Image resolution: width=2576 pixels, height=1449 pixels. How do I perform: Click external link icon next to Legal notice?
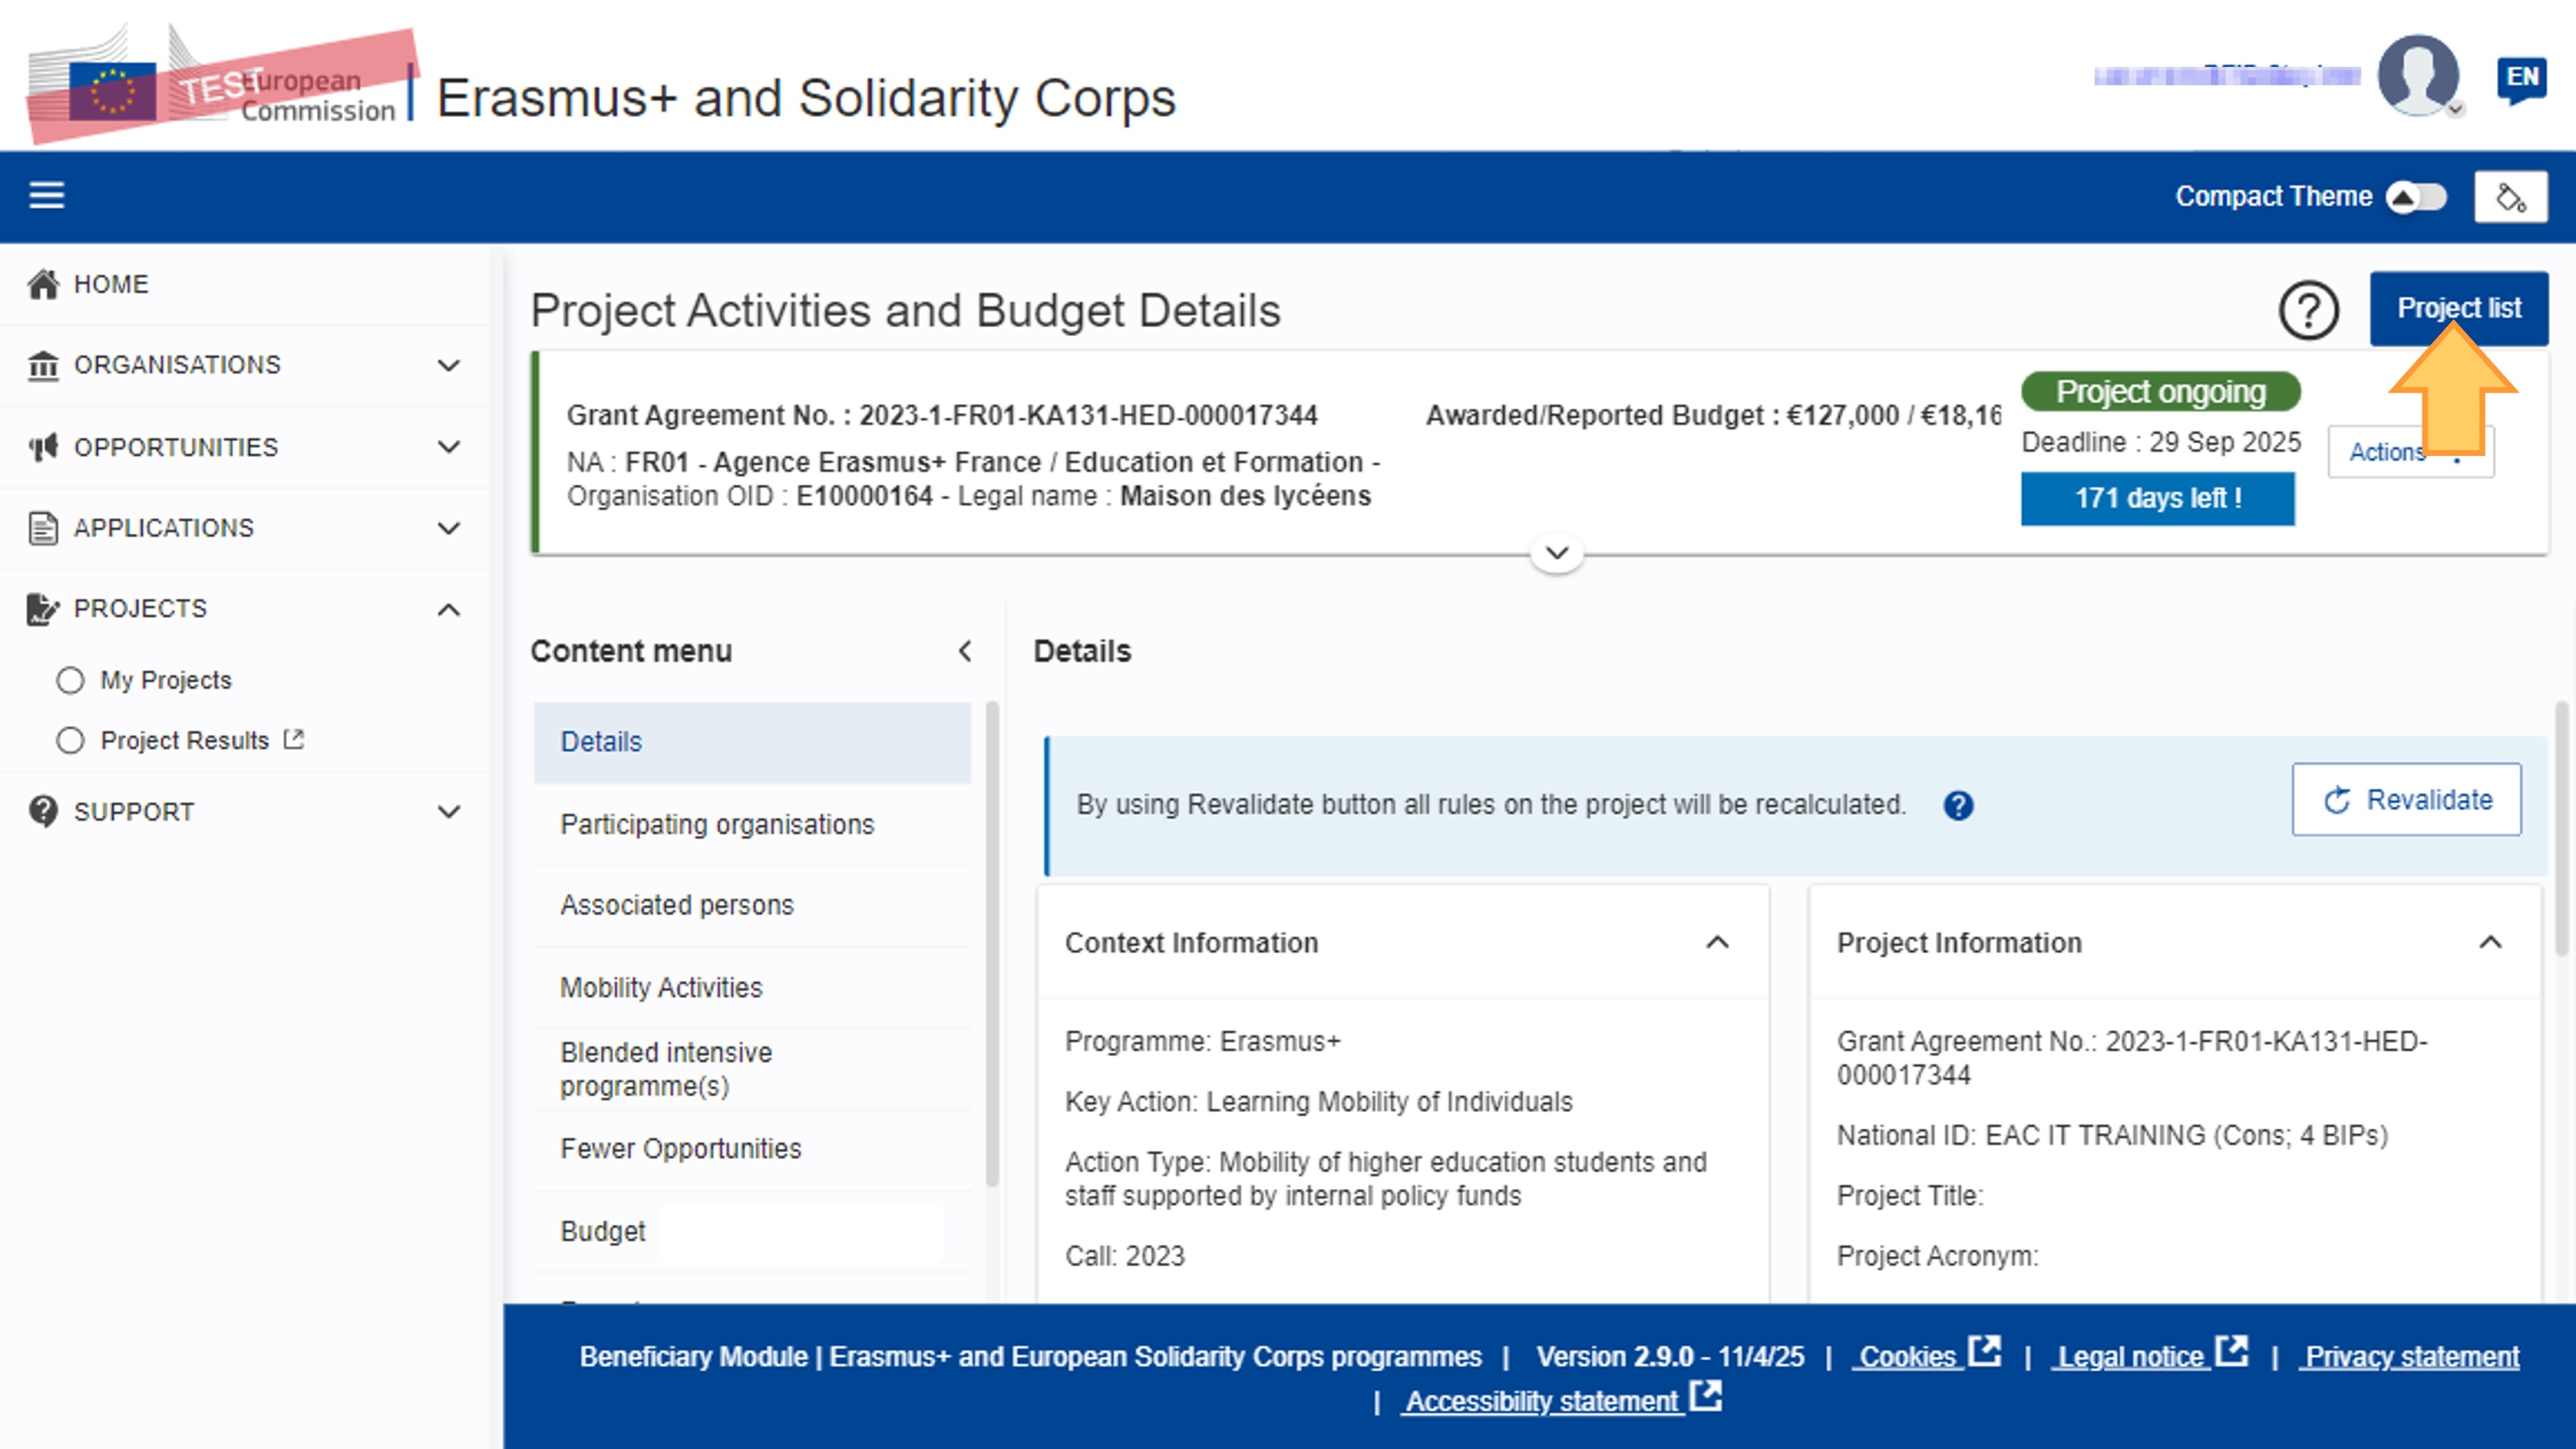click(x=2231, y=1350)
